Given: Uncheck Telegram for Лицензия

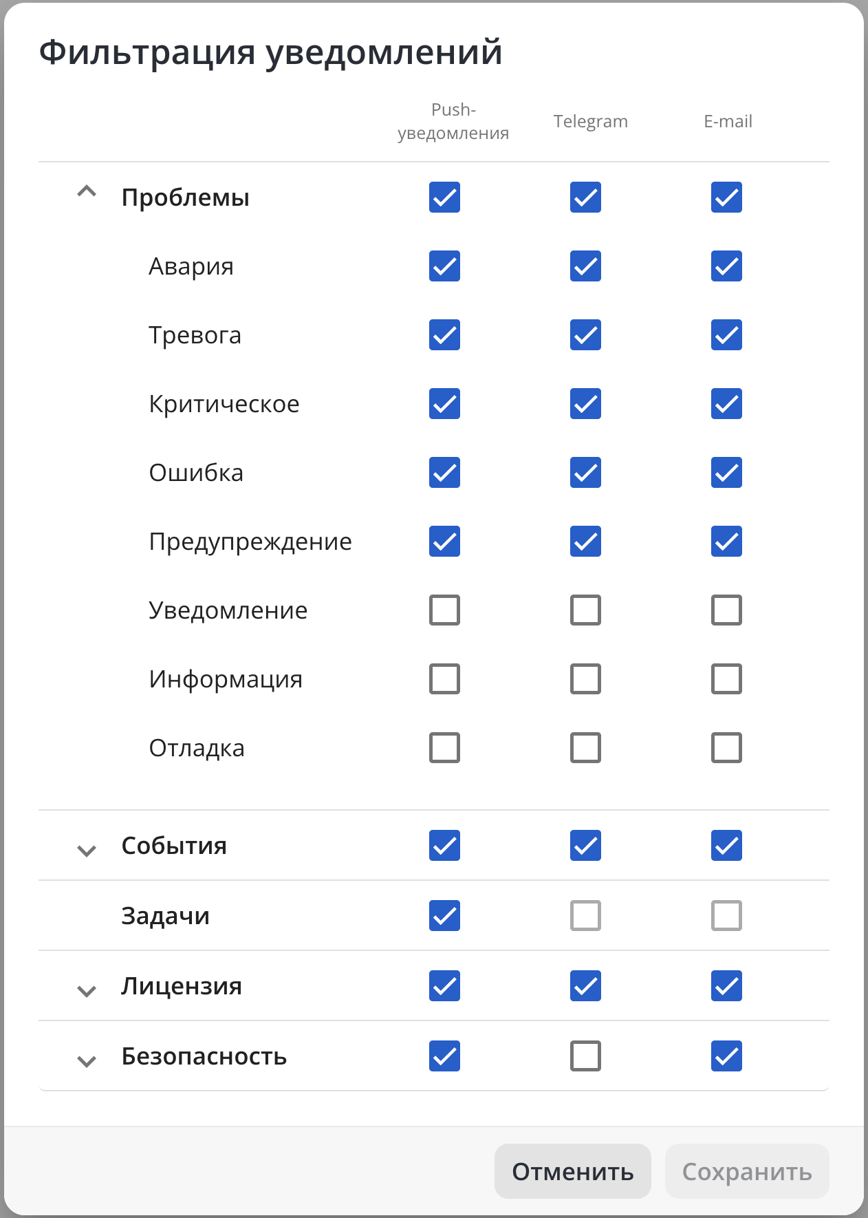Looking at the screenshot, I should tap(585, 986).
